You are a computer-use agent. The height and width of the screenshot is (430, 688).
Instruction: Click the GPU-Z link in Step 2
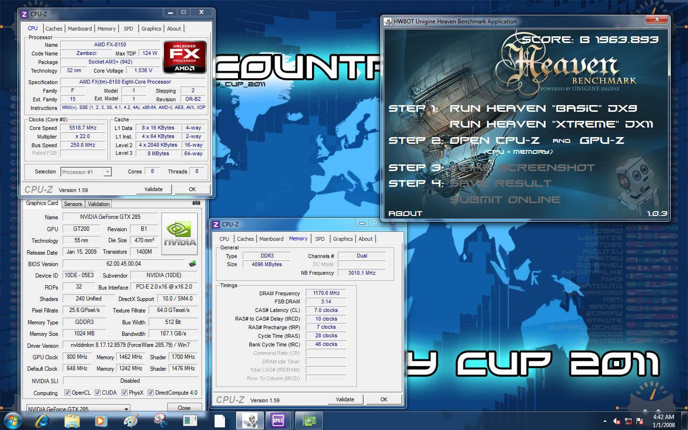(x=602, y=140)
